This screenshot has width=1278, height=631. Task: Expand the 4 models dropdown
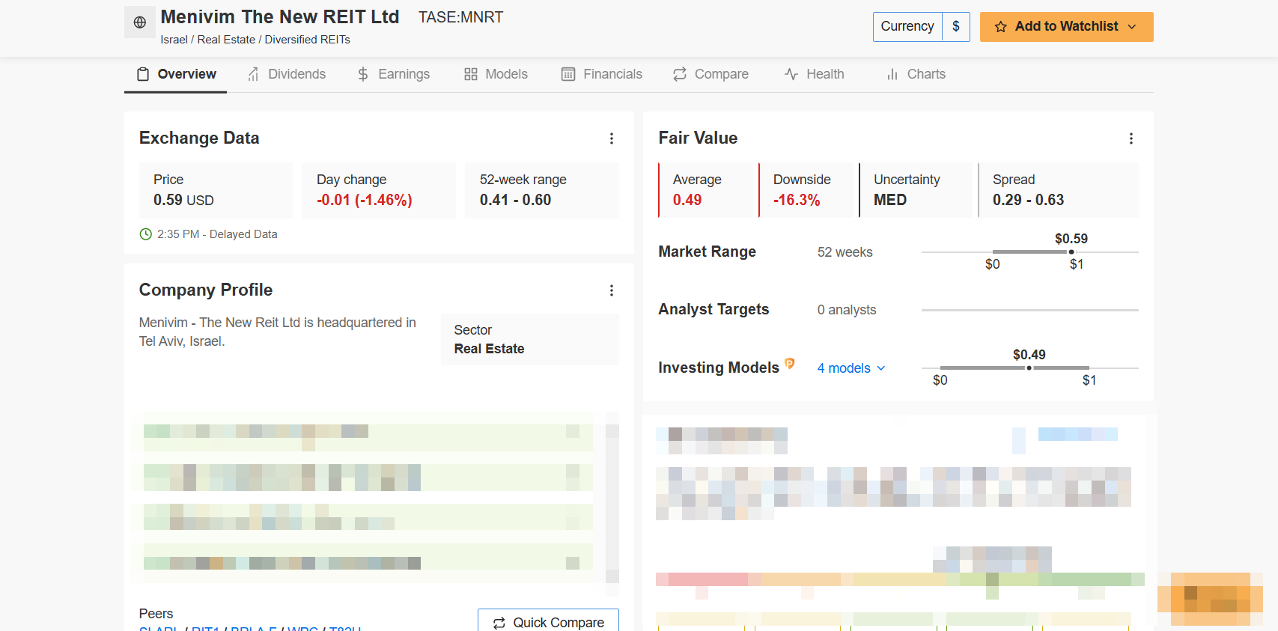coord(851,368)
